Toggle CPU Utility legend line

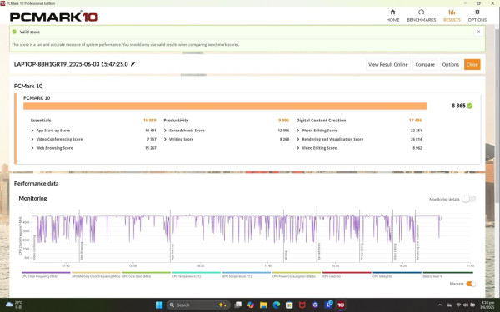[x=397, y=273]
